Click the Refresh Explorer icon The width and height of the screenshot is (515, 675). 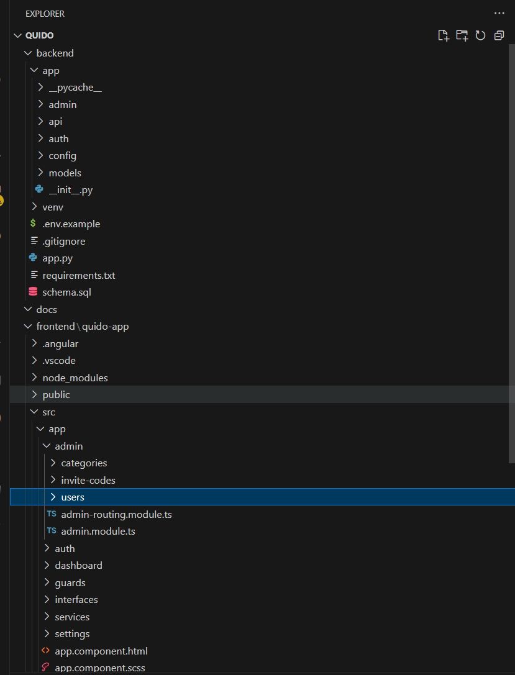(480, 35)
